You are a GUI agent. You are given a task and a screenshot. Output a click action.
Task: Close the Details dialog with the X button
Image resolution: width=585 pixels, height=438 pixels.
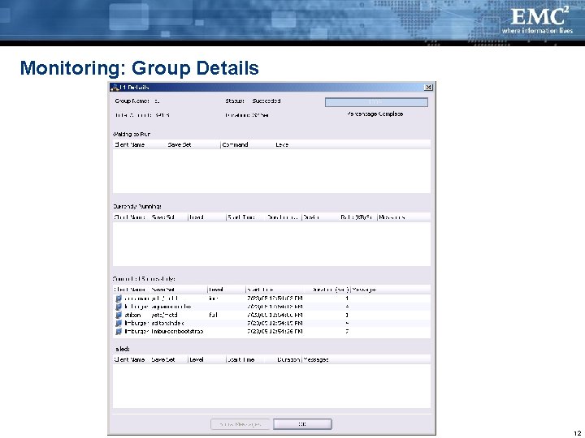(x=428, y=87)
